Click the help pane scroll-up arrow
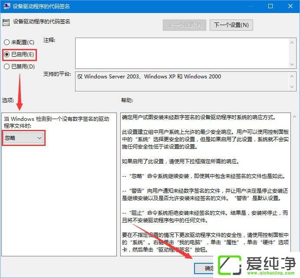The height and width of the screenshot is (278, 300). point(295,116)
